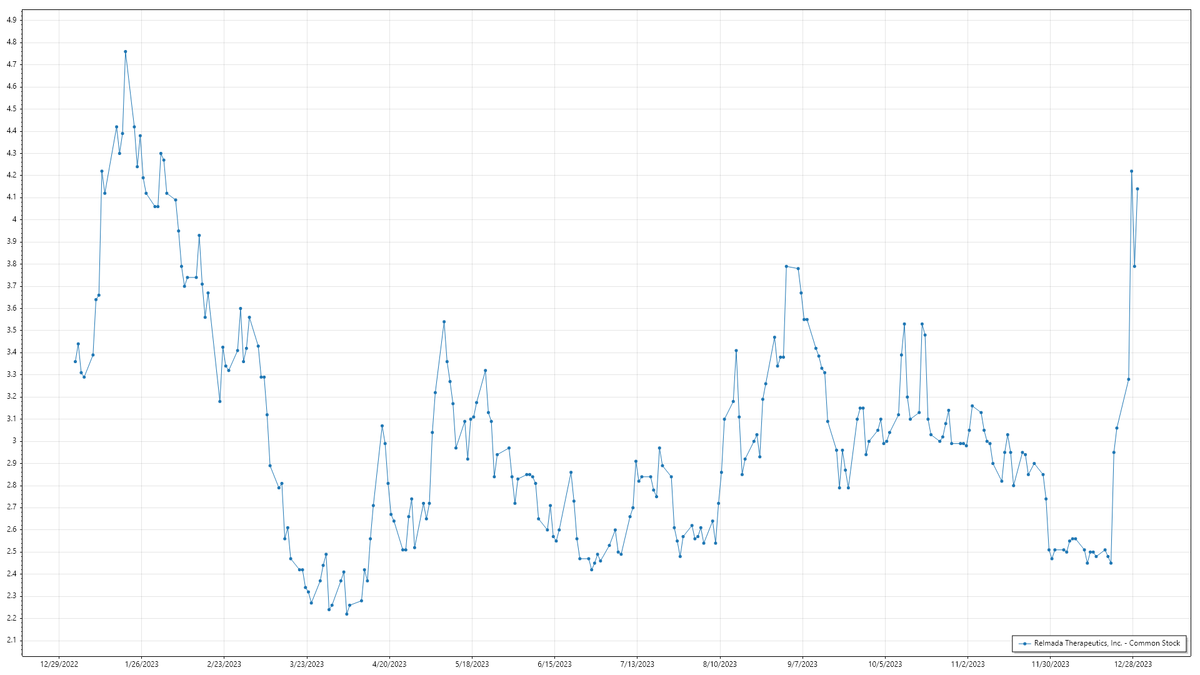
Task: Click the Relmada Therapeutics legend entry text
Action: (x=1107, y=643)
